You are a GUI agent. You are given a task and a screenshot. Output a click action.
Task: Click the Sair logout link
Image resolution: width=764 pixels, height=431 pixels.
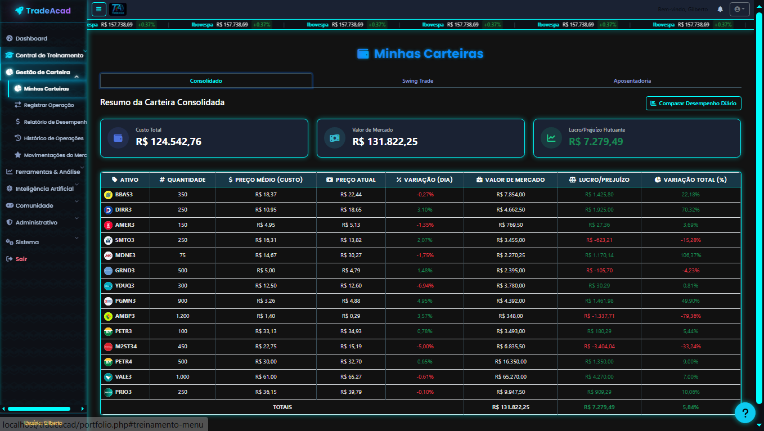pyautogui.click(x=21, y=259)
